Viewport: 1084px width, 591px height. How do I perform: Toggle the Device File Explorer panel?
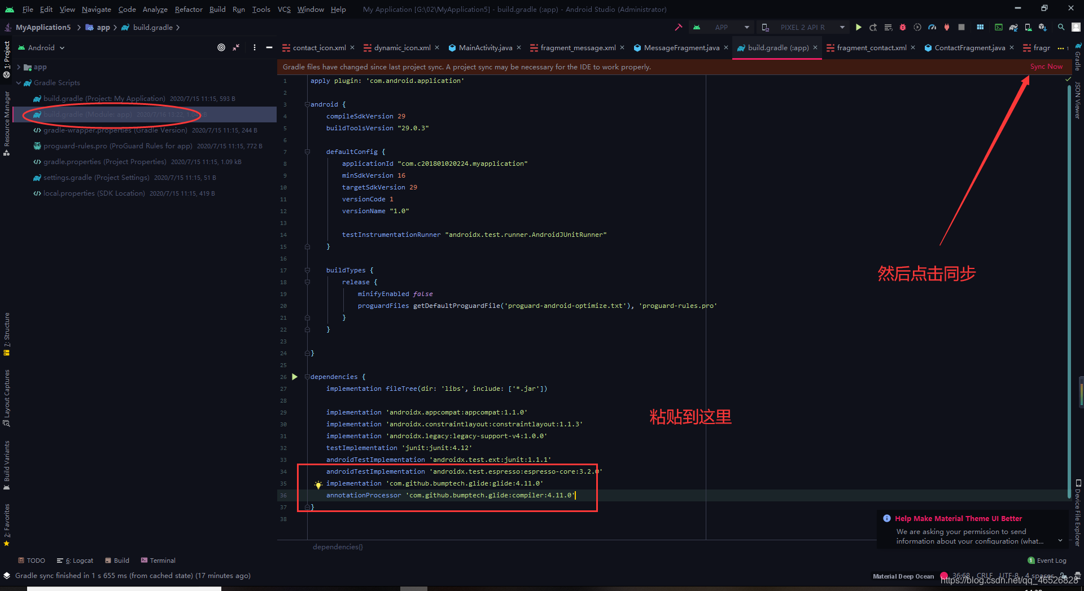click(1078, 512)
